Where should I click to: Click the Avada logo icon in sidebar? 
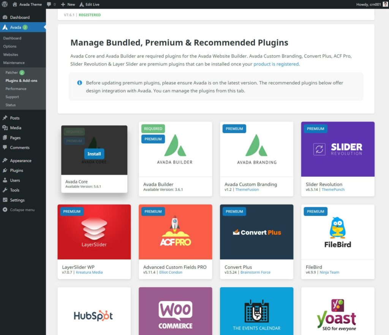click(5, 27)
